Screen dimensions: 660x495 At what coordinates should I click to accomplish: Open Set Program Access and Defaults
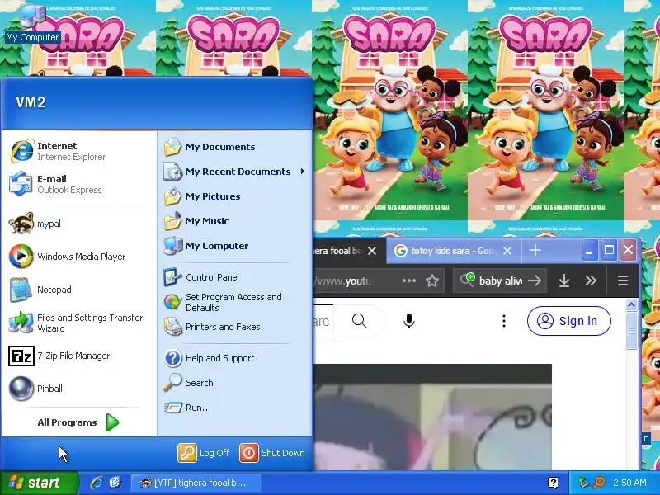[x=235, y=302]
